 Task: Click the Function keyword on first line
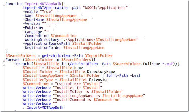click(14, 4)
